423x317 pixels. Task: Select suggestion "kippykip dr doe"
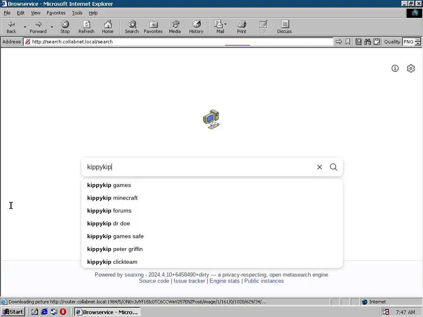point(212,223)
